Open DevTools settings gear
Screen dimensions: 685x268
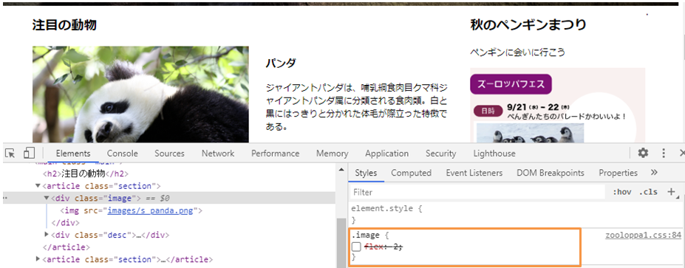click(x=643, y=153)
